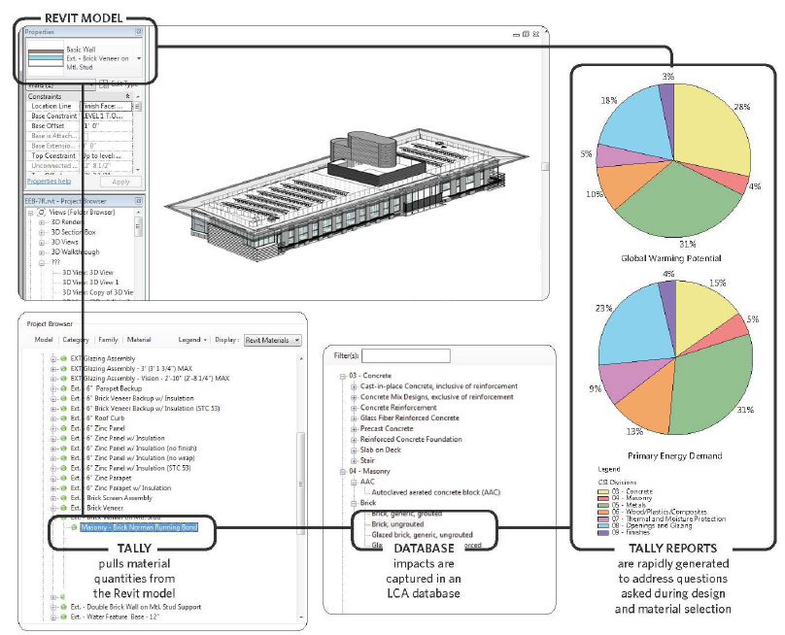Close the EEB-7R.rvt Project Browser panel
Image resolution: width=785 pixels, height=635 pixels.
click(x=139, y=201)
